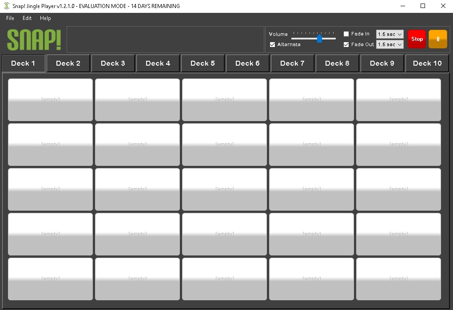Click the empty display panel beside logo
The height and width of the screenshot is (310, 453).
[x=165, y=39]
